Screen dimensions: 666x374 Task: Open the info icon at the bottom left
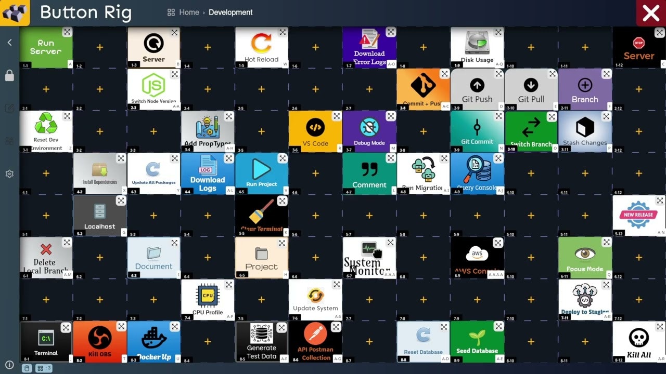tap(9, 364)
